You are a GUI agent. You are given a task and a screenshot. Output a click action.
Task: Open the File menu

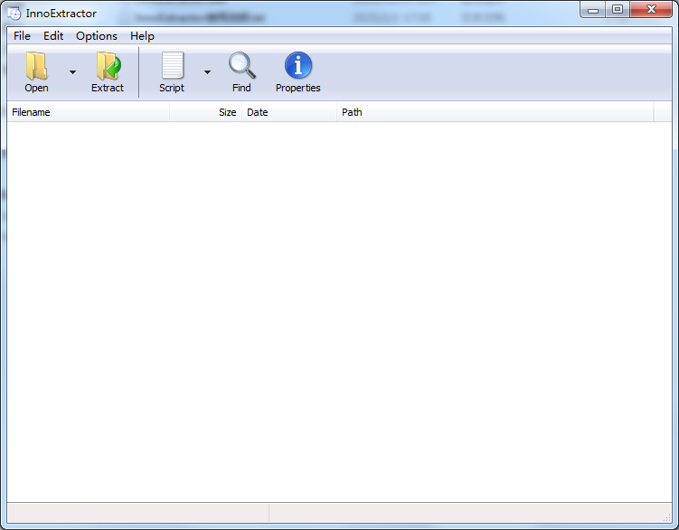coord(22,36)
